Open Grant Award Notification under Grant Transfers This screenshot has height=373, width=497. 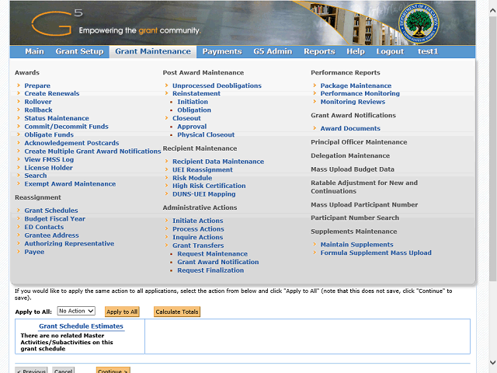(217, 262)
